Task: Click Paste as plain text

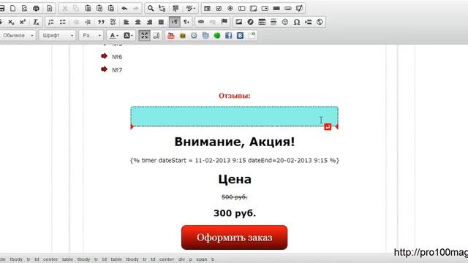Action: click(99, 8)
